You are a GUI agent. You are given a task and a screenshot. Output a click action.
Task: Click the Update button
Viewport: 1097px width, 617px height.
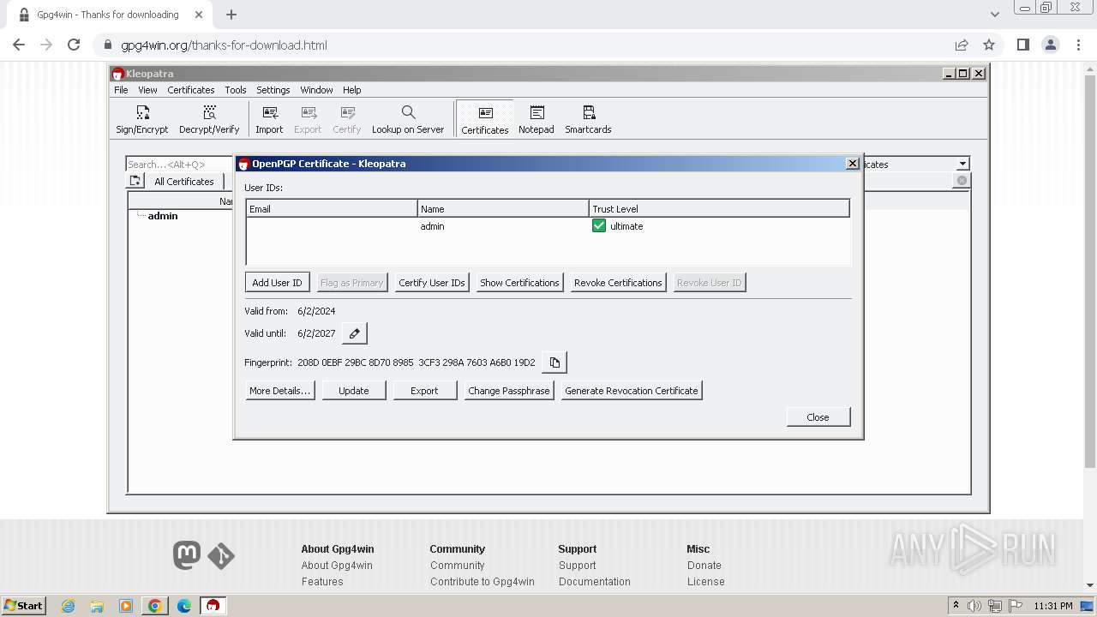(x=354, y=391)
